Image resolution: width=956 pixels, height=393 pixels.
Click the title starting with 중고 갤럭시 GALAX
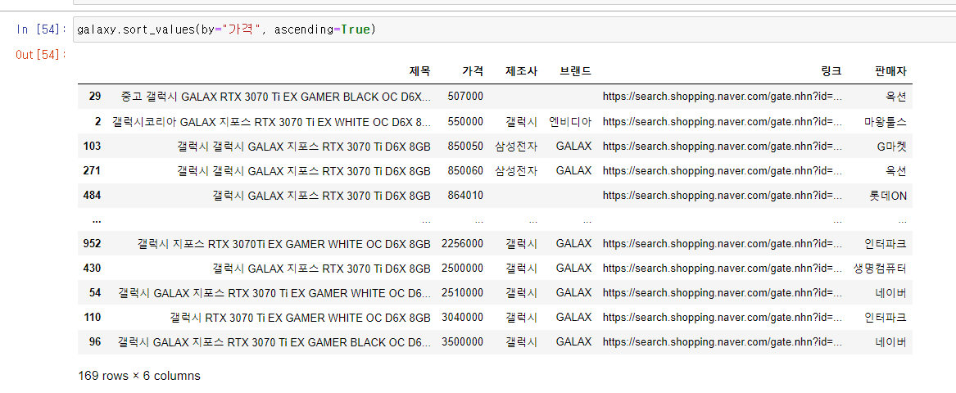point(276,97)
